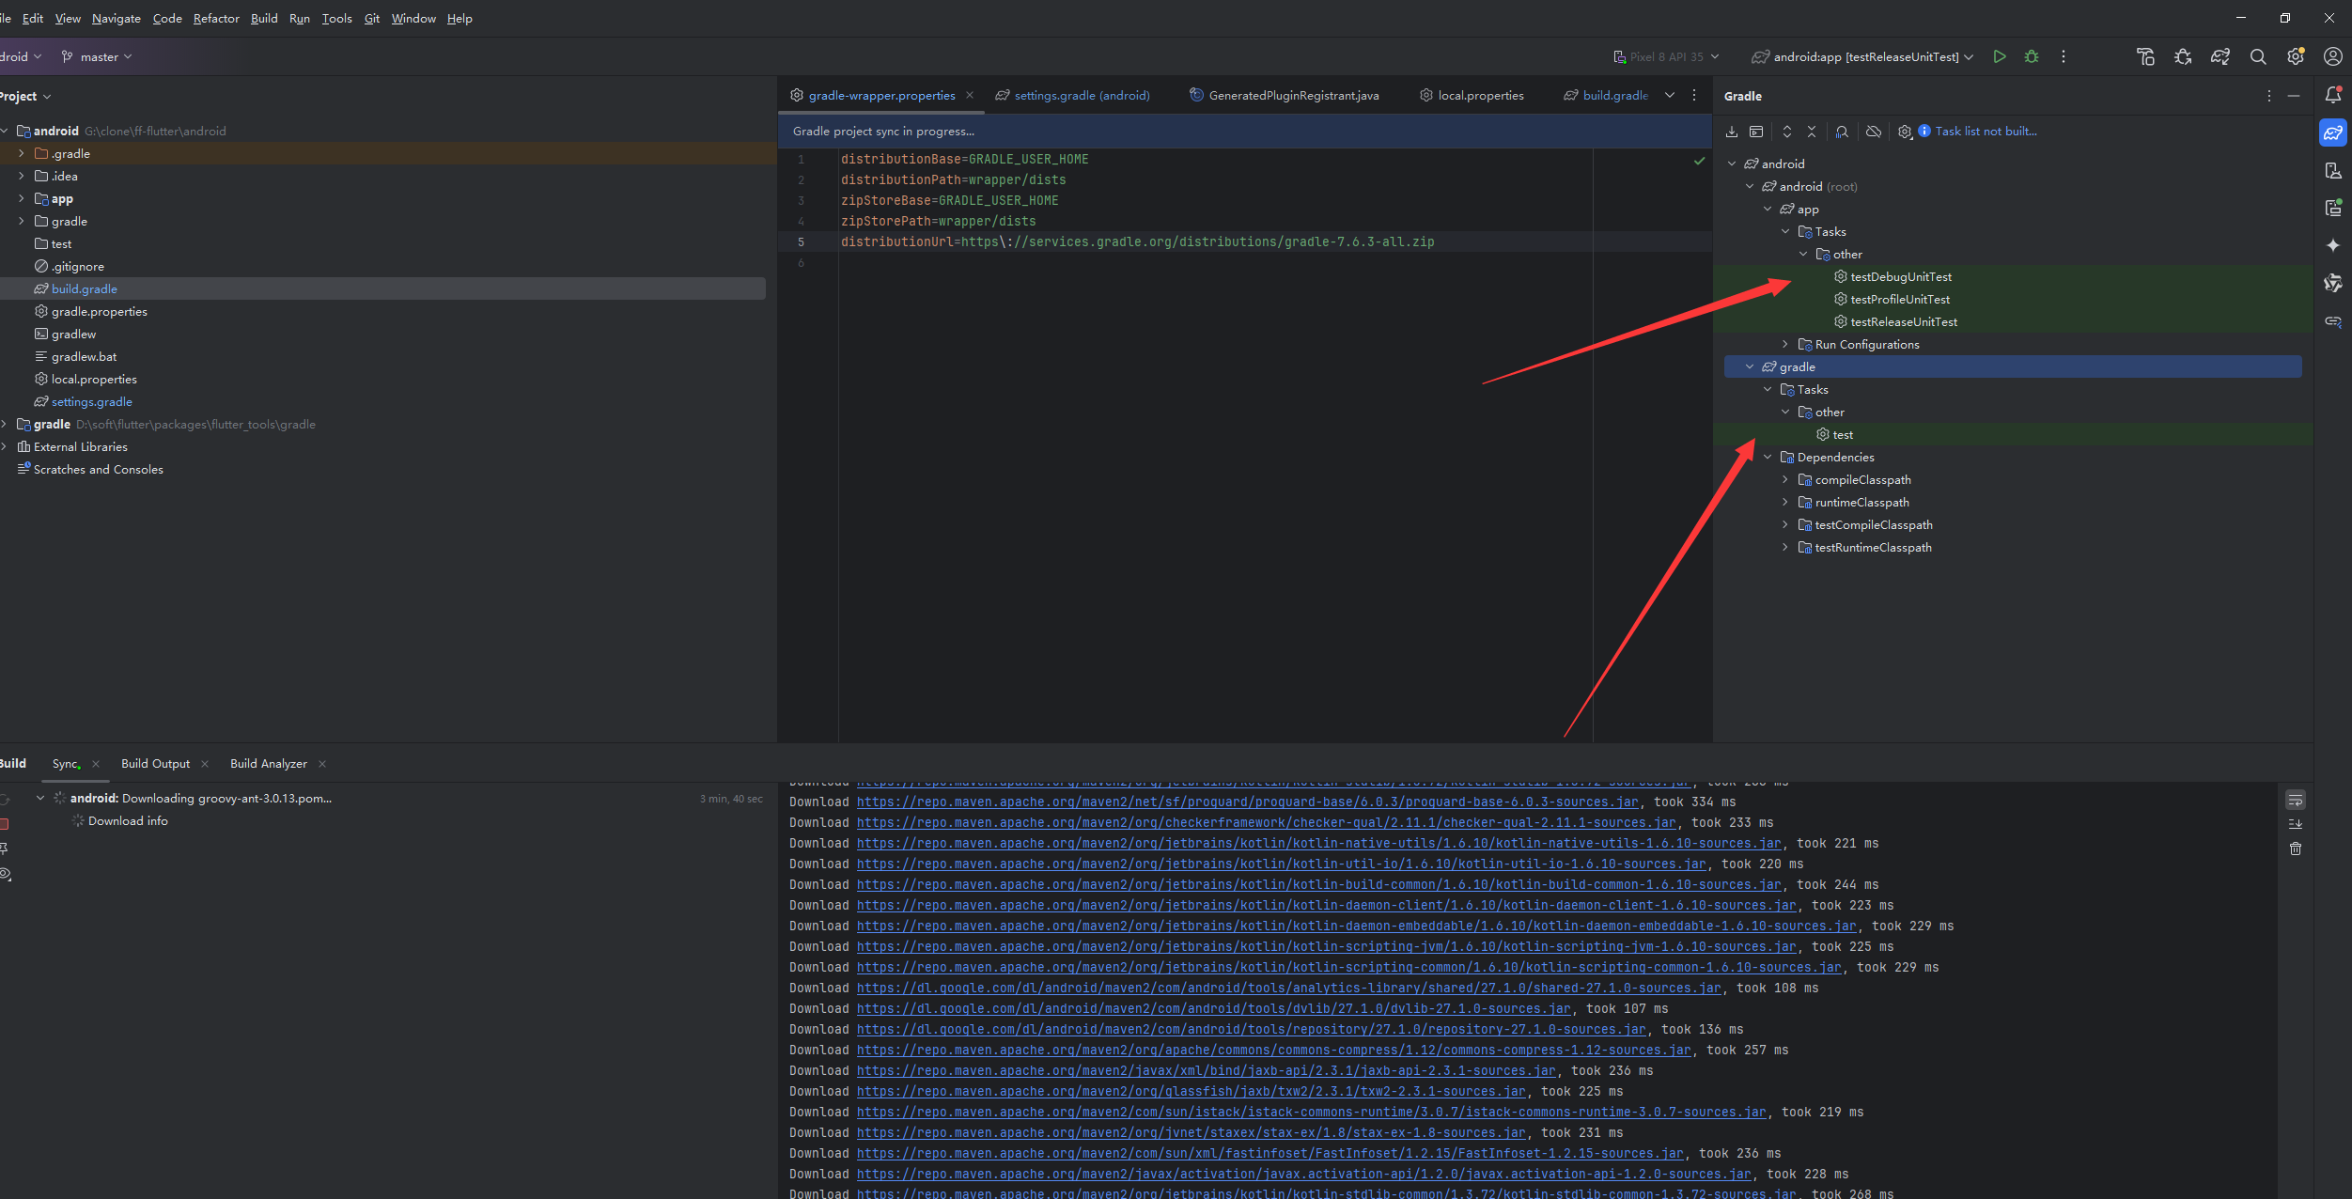Click the Toggle Offline Mode icon in Gradle

[1873, 132]
